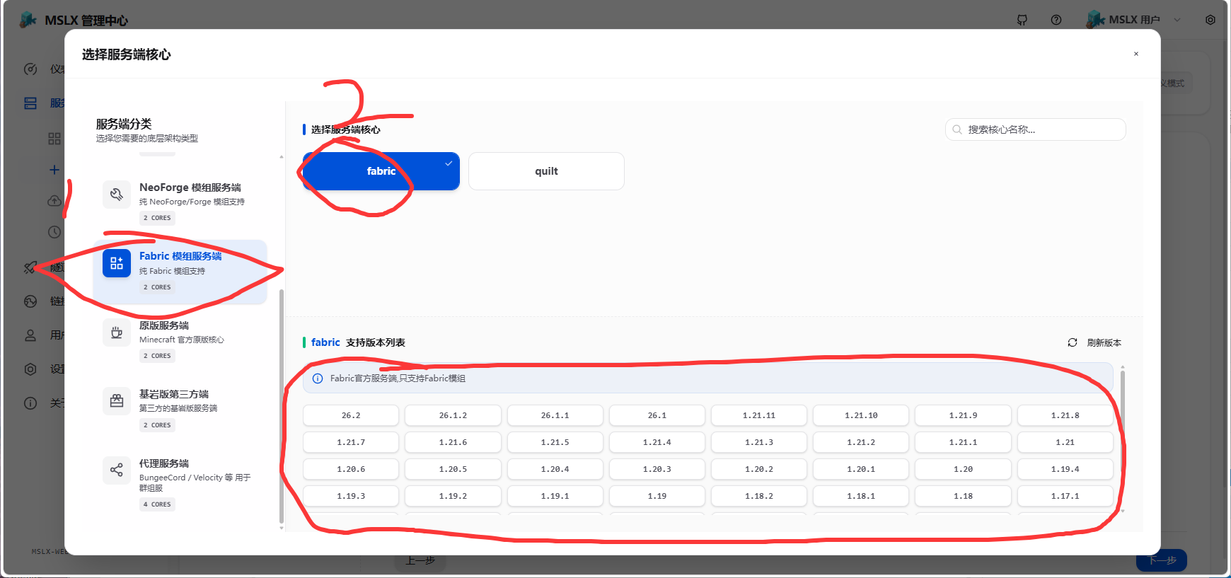Click the GitHub icon in top bar
This screenshot has width=1231, height=578.
1022,20
